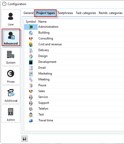Select the Support project type name
Viewport: 124px width, 144px height.
(44, 103)
